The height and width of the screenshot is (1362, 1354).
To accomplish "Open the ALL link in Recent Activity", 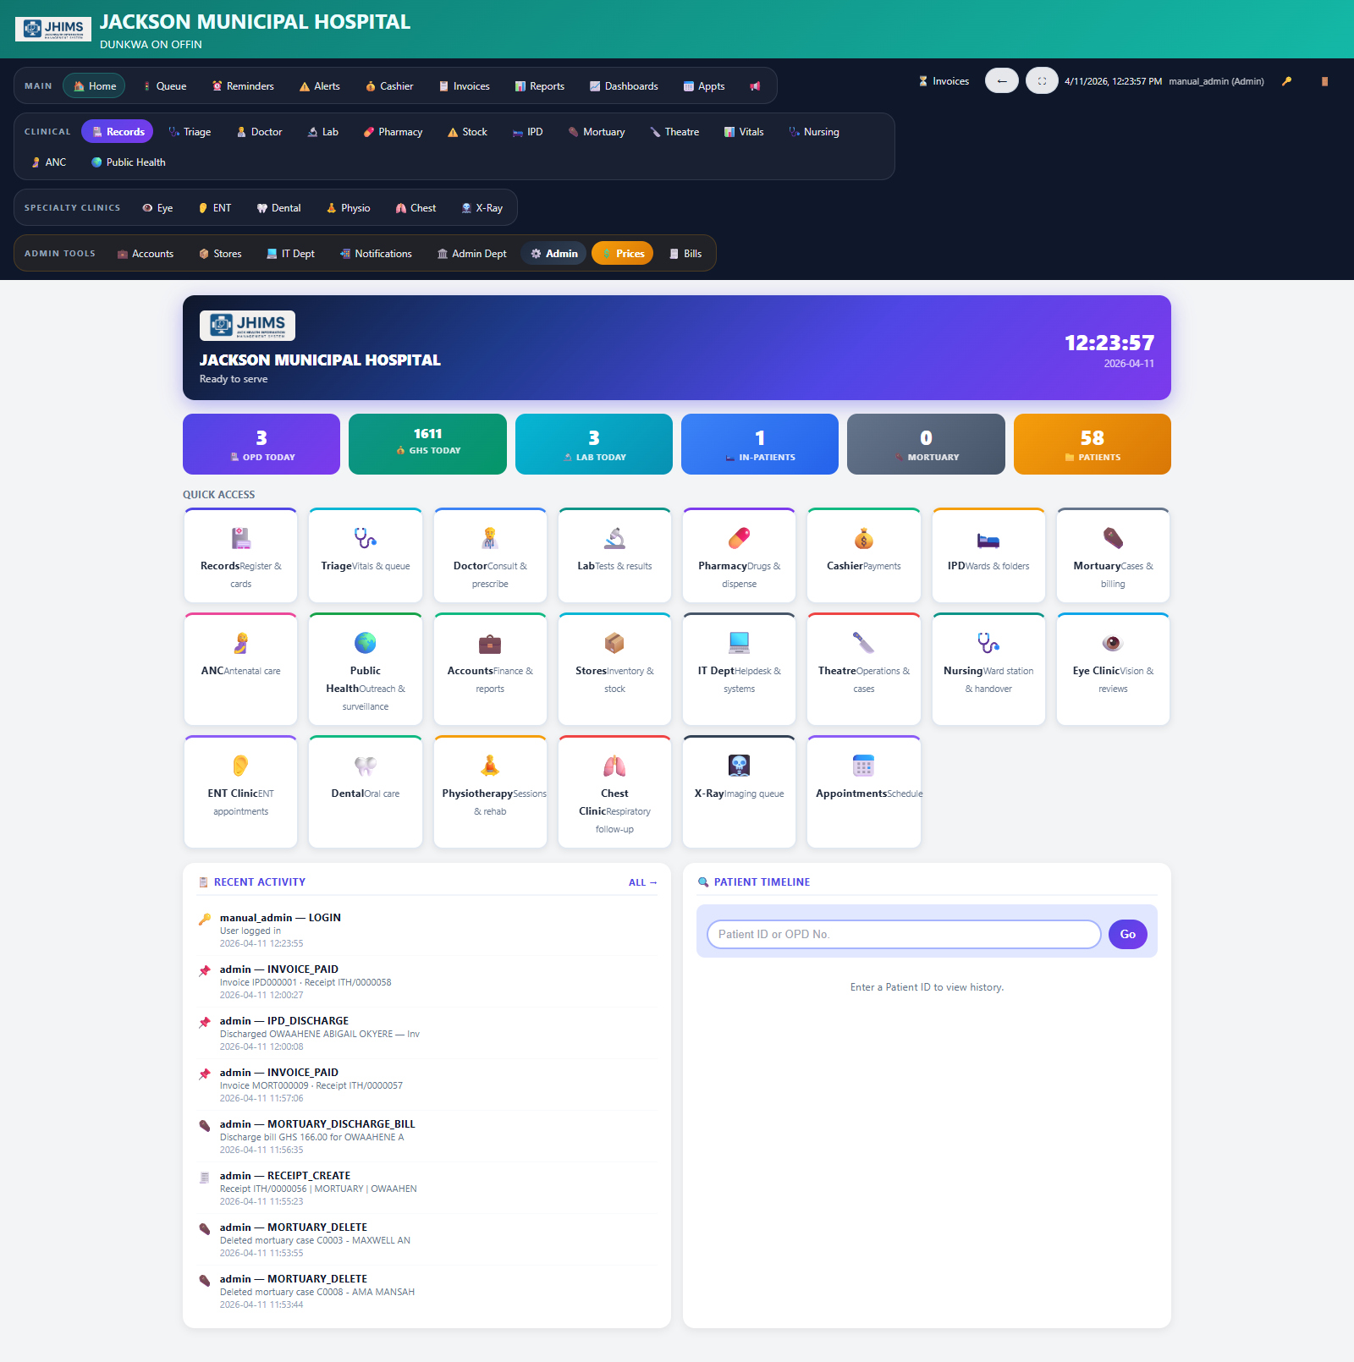I will 642,882.
